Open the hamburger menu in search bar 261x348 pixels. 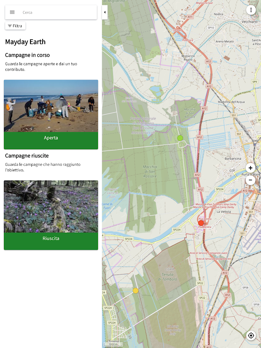pos(12,13)
